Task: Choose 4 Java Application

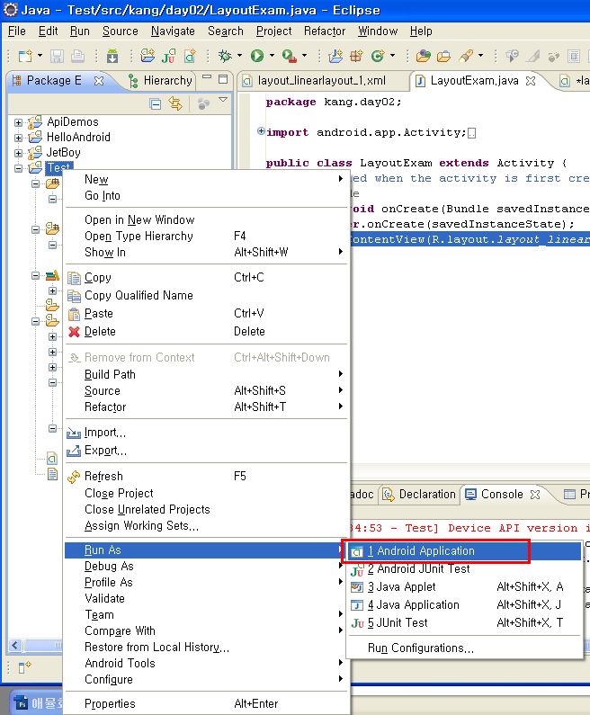Action: [464, 605]
